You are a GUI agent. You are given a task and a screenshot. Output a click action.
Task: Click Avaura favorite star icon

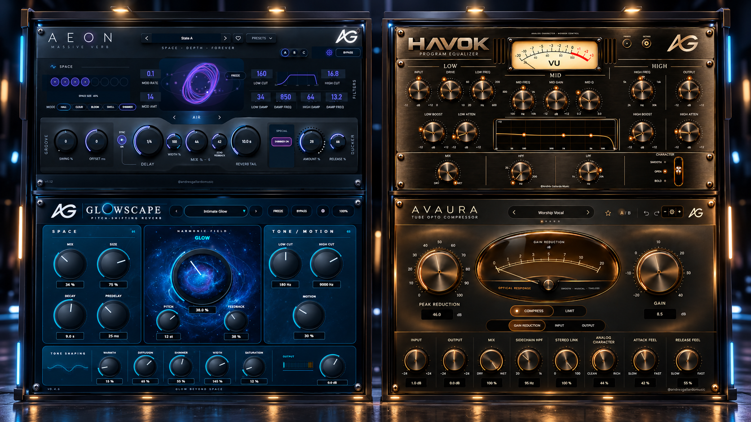(608, 213)
